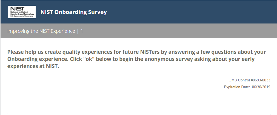Click 'experiences at NIST.' on the last line
Viewport: 277px width, 115px height.
point(33,66)
